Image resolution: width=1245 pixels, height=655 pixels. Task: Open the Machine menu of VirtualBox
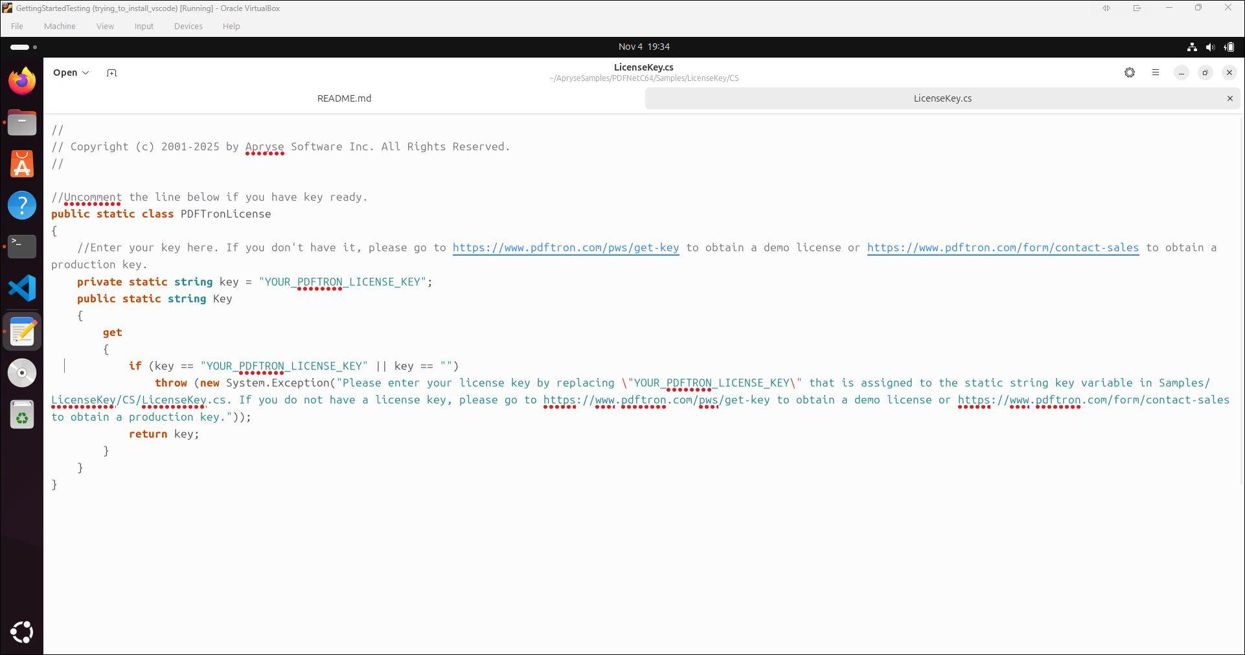[60, 26]
